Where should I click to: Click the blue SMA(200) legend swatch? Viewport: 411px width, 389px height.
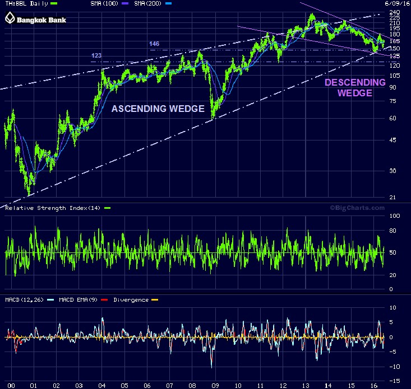168,4
